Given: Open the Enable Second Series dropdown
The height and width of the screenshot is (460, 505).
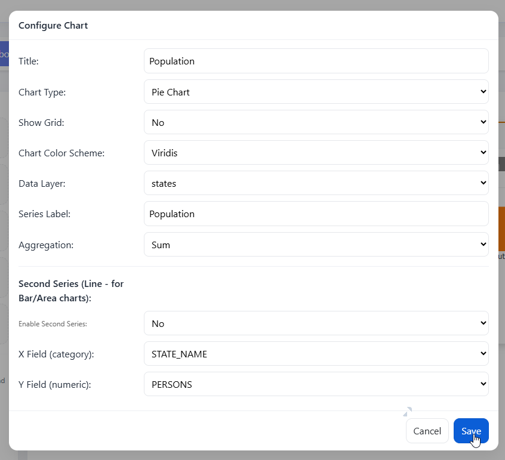Looking at the screenshot, I should pyautogui.click(x=316, y=323).
